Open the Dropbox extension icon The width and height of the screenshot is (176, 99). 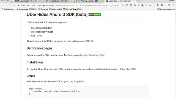[x=146, y=5]
